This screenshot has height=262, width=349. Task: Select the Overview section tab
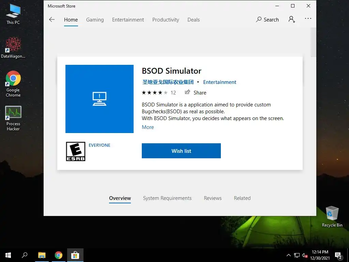(x=120, y=198)
